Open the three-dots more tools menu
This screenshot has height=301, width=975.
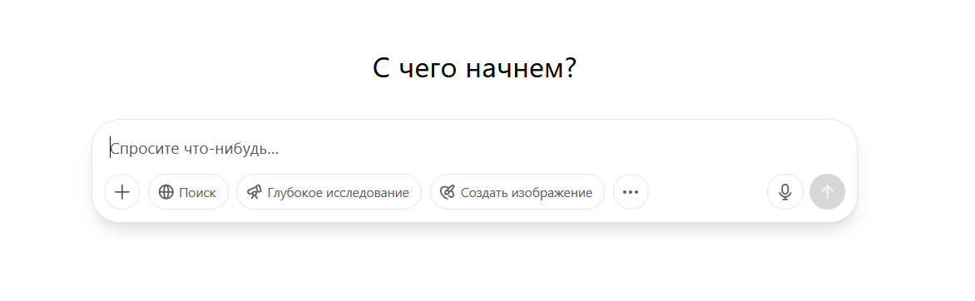point(631,192)
